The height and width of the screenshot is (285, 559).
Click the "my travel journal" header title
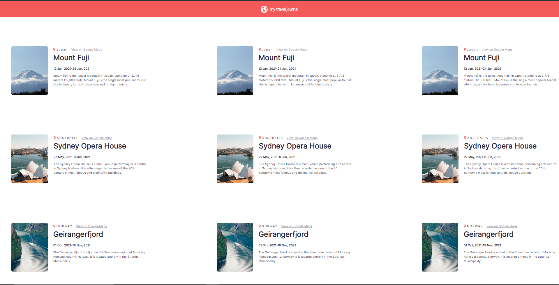pyautogui.click(x=284, y=9)
